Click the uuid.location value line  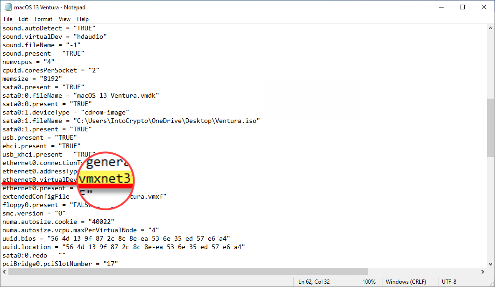tap(124, 247)
